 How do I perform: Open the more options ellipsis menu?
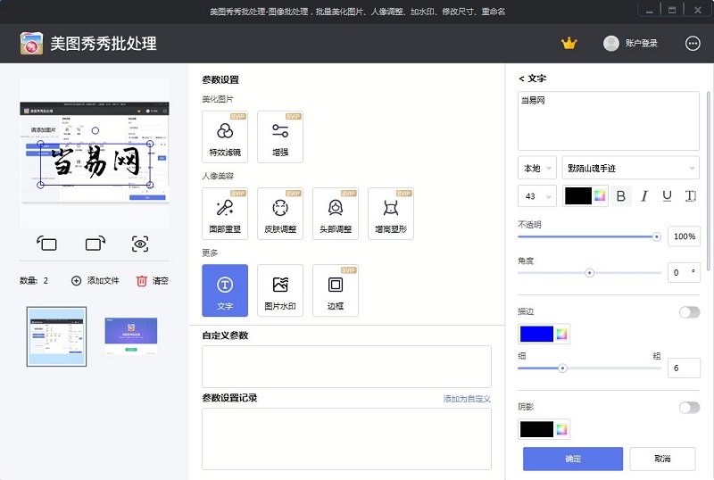coord(693,43)
